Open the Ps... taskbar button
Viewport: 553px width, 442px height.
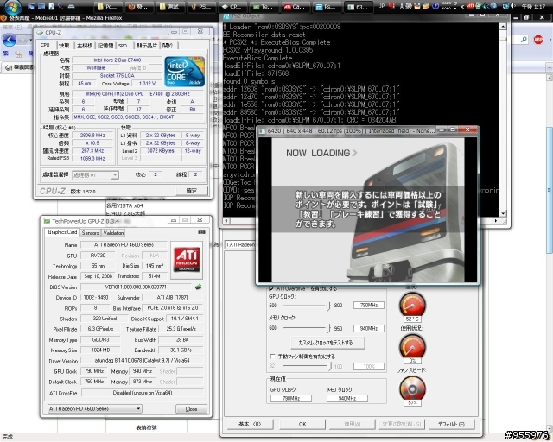click(x=326, y=7)
